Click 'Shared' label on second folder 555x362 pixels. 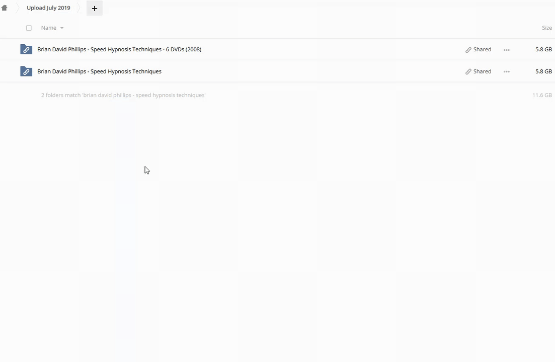coord(482,71)
